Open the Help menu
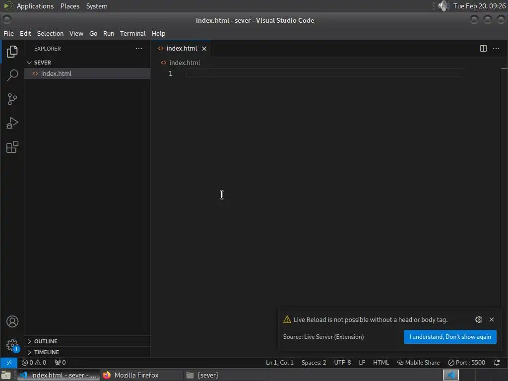The height and width of the screenshot is (381, 508). click(x=158, y=33)
